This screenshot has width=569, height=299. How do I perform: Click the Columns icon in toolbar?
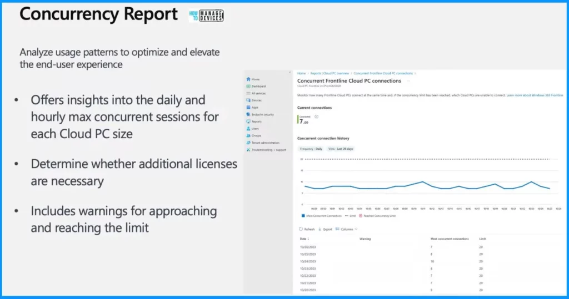[x=337, y=229]
